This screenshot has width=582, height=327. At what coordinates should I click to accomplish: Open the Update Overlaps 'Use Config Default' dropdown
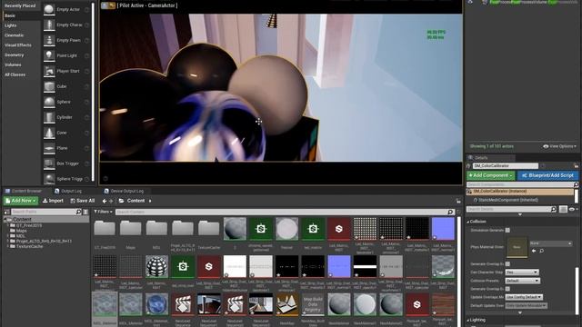(524, 297)
